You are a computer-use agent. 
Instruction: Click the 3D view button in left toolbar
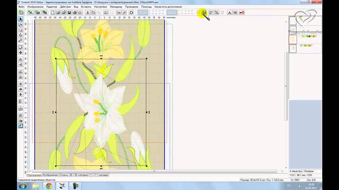(21, 121)
